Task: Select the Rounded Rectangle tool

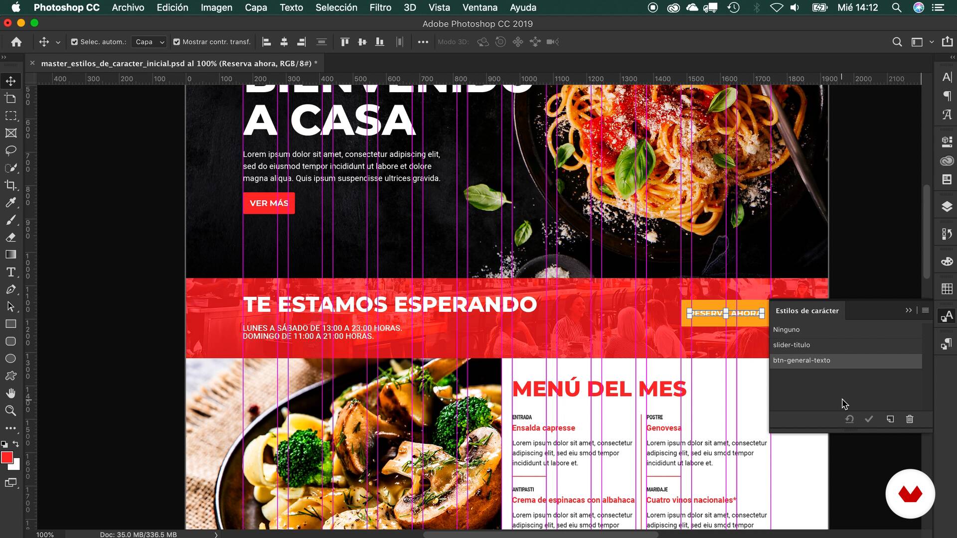Action: (x=10, y=341)
